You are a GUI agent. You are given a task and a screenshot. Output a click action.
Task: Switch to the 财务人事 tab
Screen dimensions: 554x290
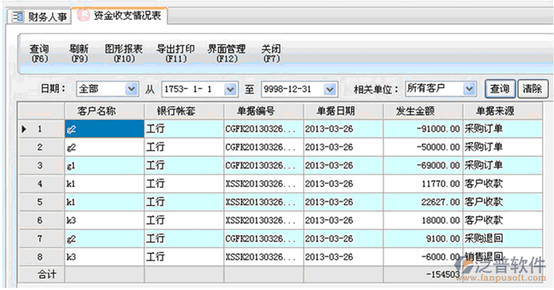(x=39, y=17)
